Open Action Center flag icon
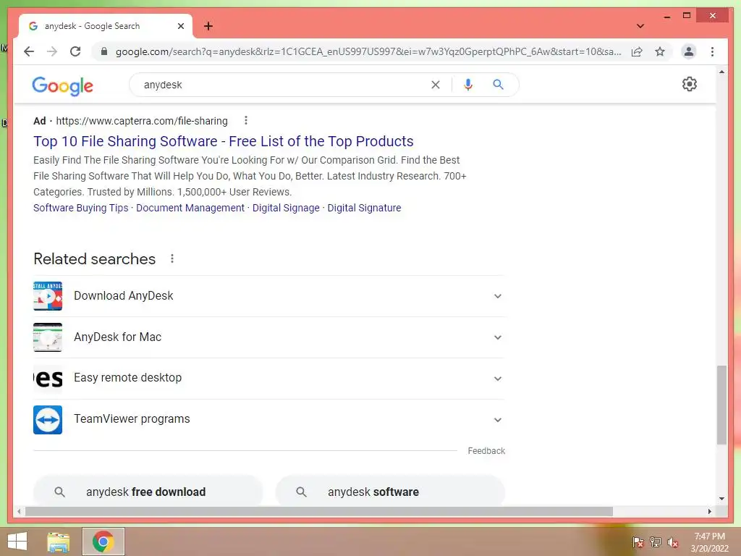Screen dimensions: 741x556 pos(638,542)
